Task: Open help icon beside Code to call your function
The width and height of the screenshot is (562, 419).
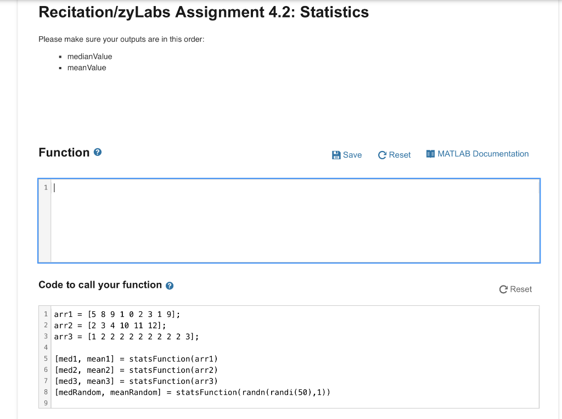Action: 170,286
